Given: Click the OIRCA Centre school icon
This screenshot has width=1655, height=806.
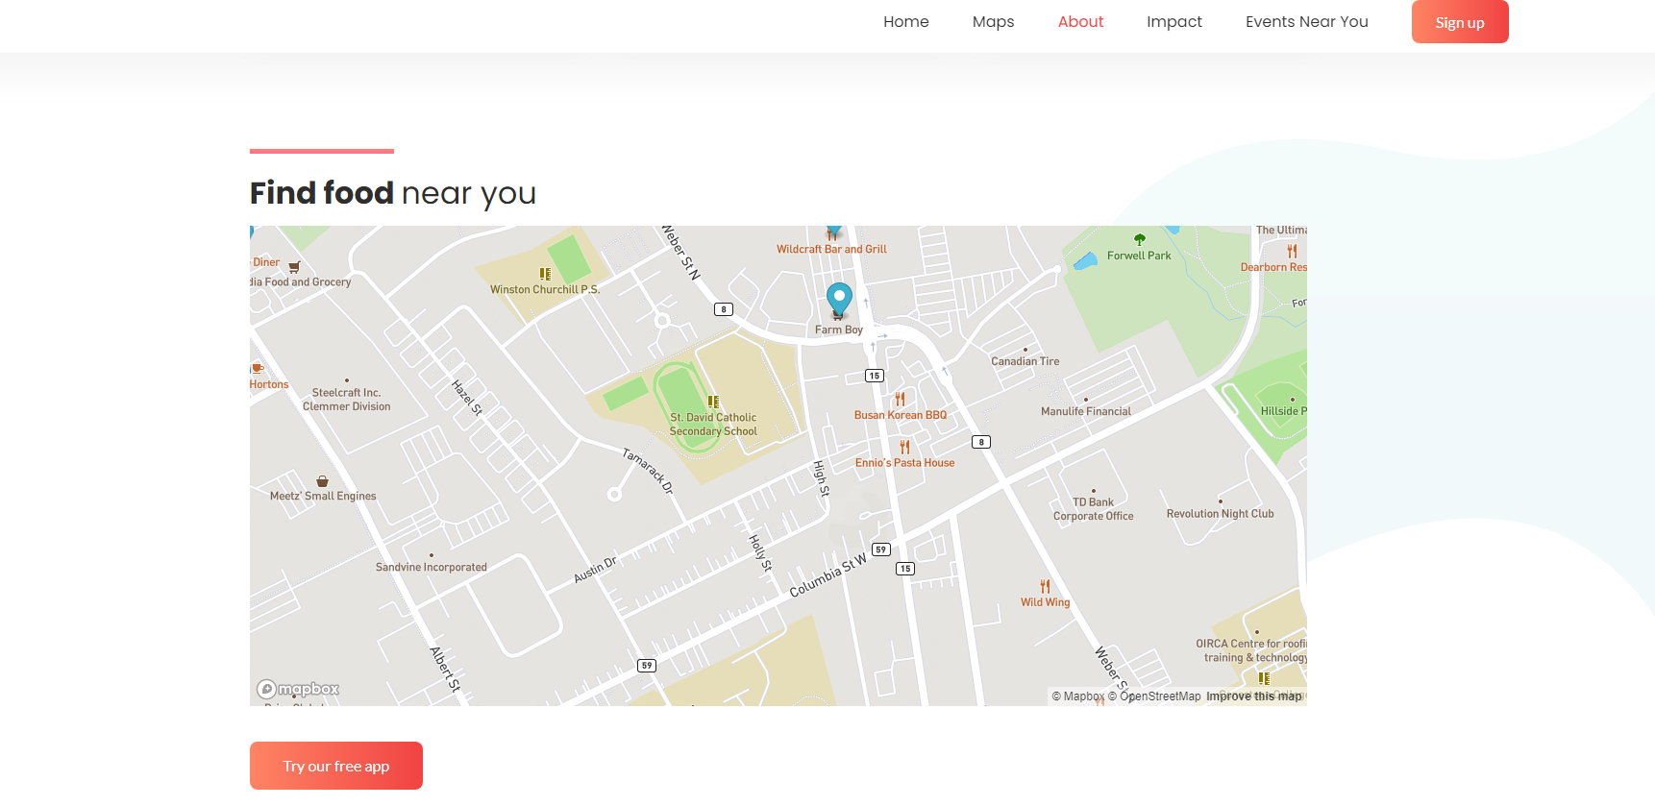Looking at the screenshot, I should click(1264, 678).
